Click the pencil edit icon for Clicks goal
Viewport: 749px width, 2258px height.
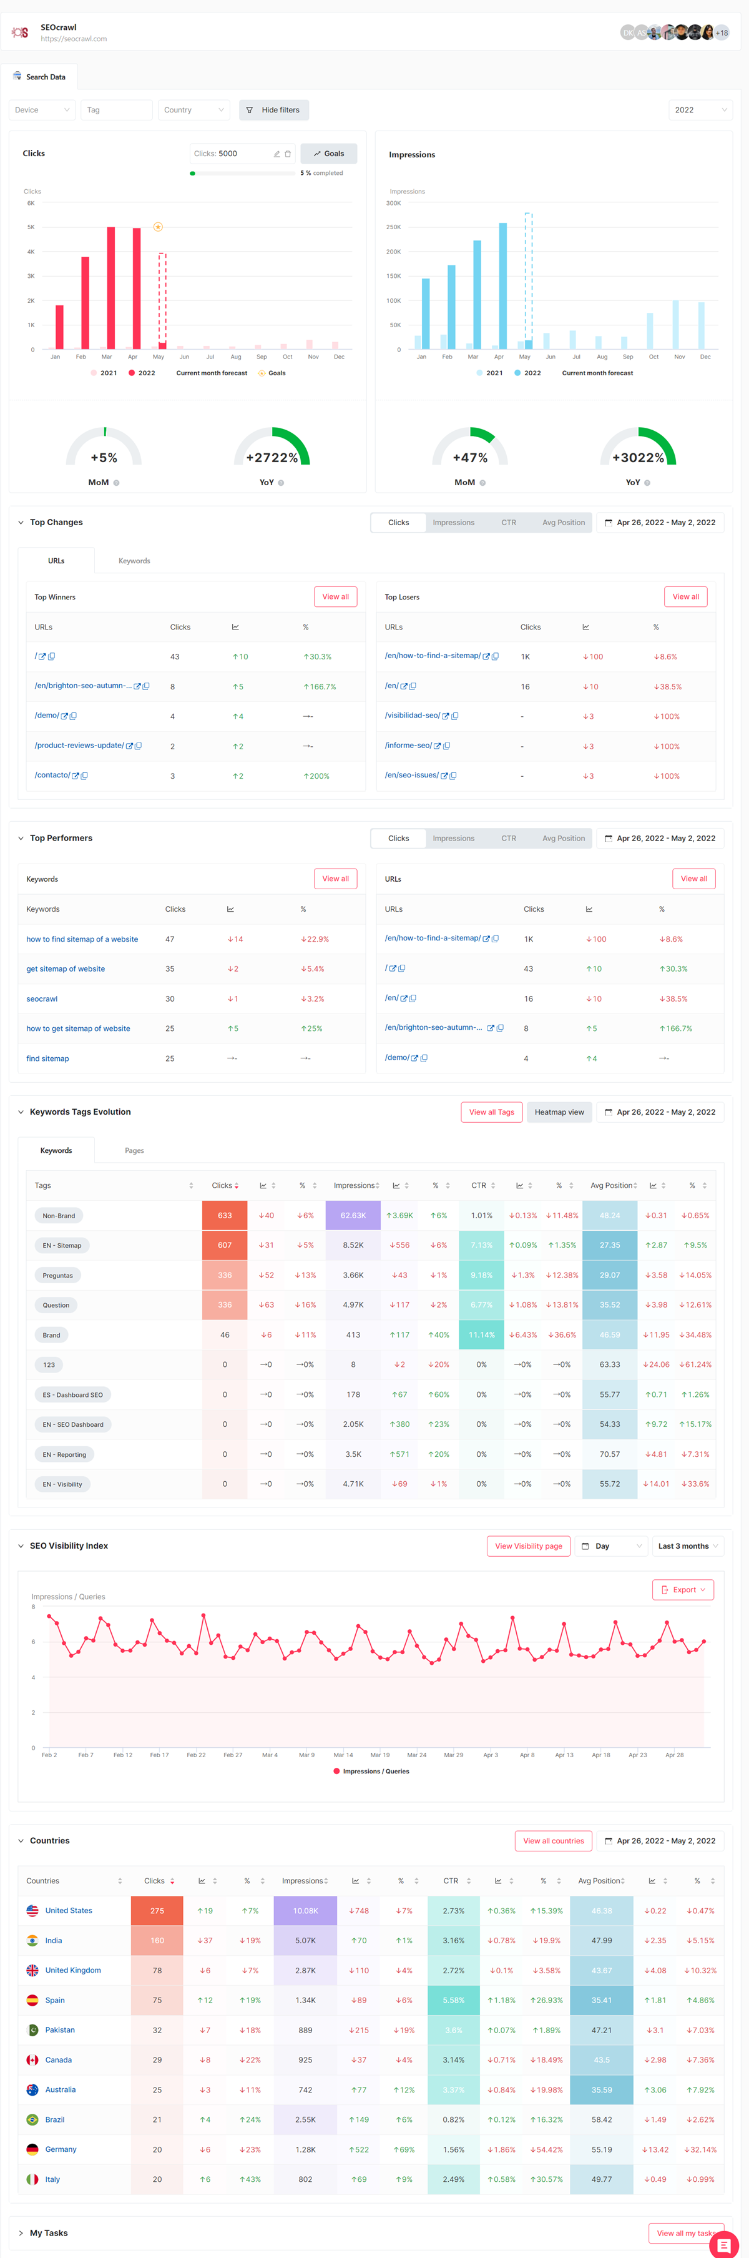click(277, 154)
